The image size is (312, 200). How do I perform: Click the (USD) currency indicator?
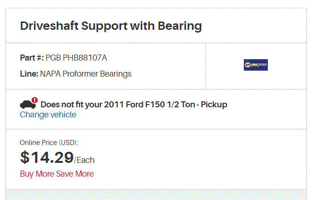[68, 143]
